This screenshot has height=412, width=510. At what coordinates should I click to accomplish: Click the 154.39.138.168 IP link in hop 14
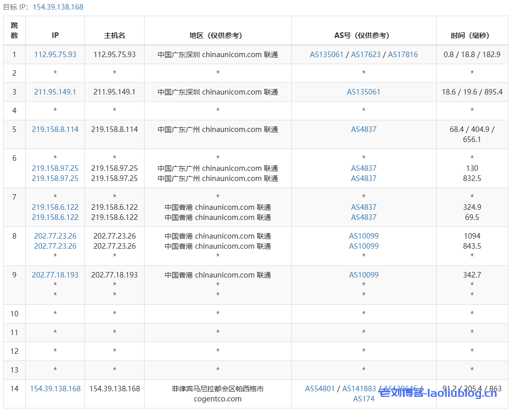55,389
